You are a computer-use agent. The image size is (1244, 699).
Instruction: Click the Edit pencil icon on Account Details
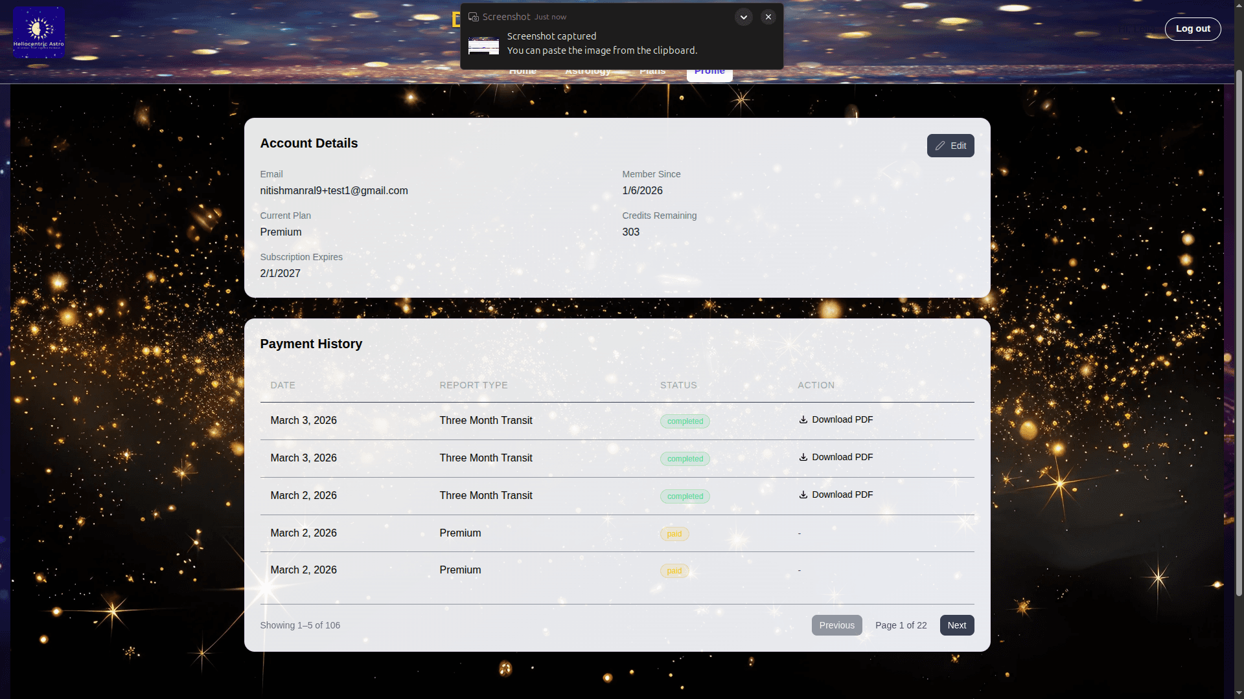(941, 145)
